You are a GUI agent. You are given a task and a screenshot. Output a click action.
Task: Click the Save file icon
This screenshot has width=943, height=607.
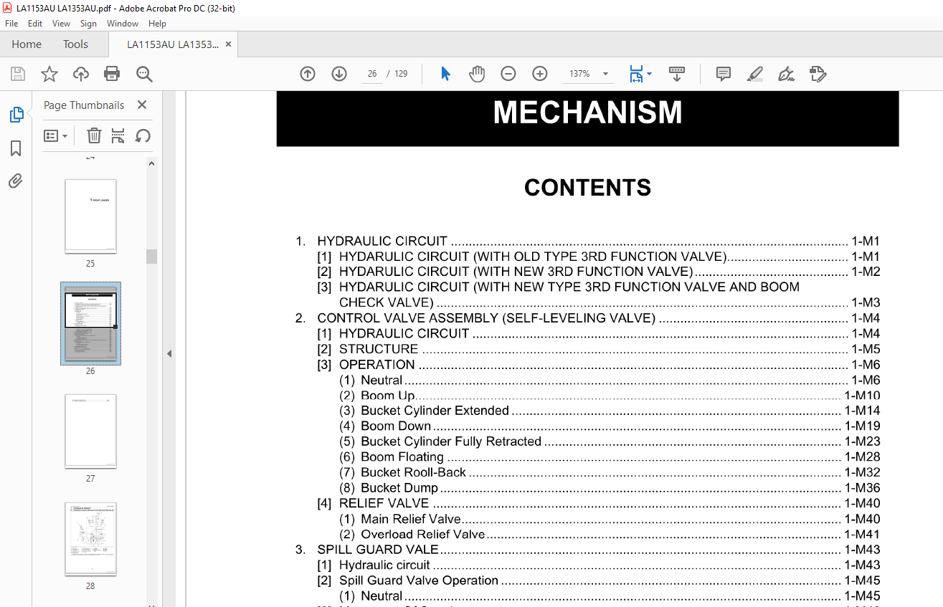18,74
